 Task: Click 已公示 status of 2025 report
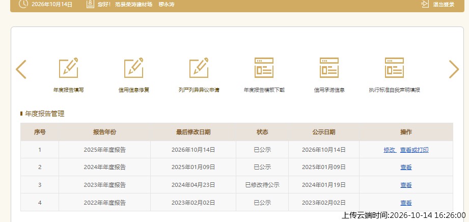[262, 150]
